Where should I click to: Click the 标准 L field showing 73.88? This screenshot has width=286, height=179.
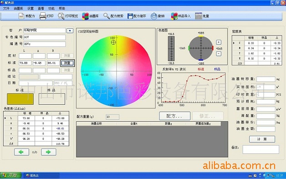pyautogui.click(x=25, y=63)
